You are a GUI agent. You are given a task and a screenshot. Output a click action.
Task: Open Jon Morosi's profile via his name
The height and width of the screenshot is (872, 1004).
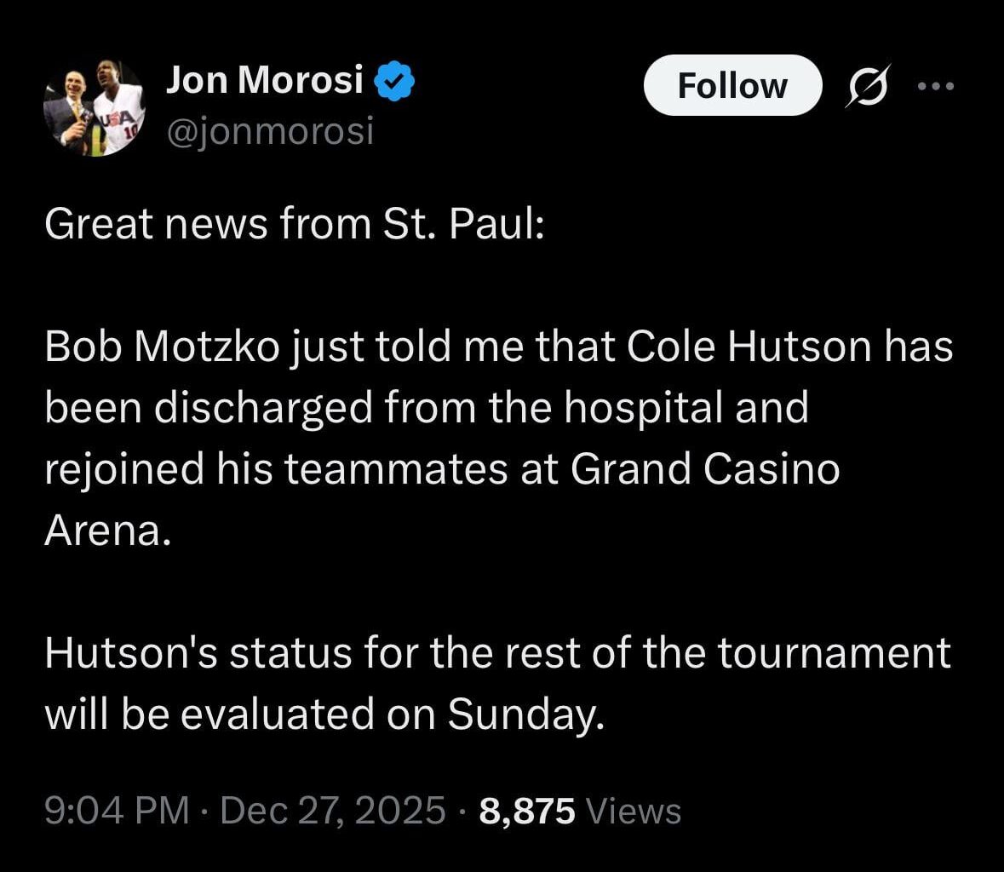click(264, 79)
